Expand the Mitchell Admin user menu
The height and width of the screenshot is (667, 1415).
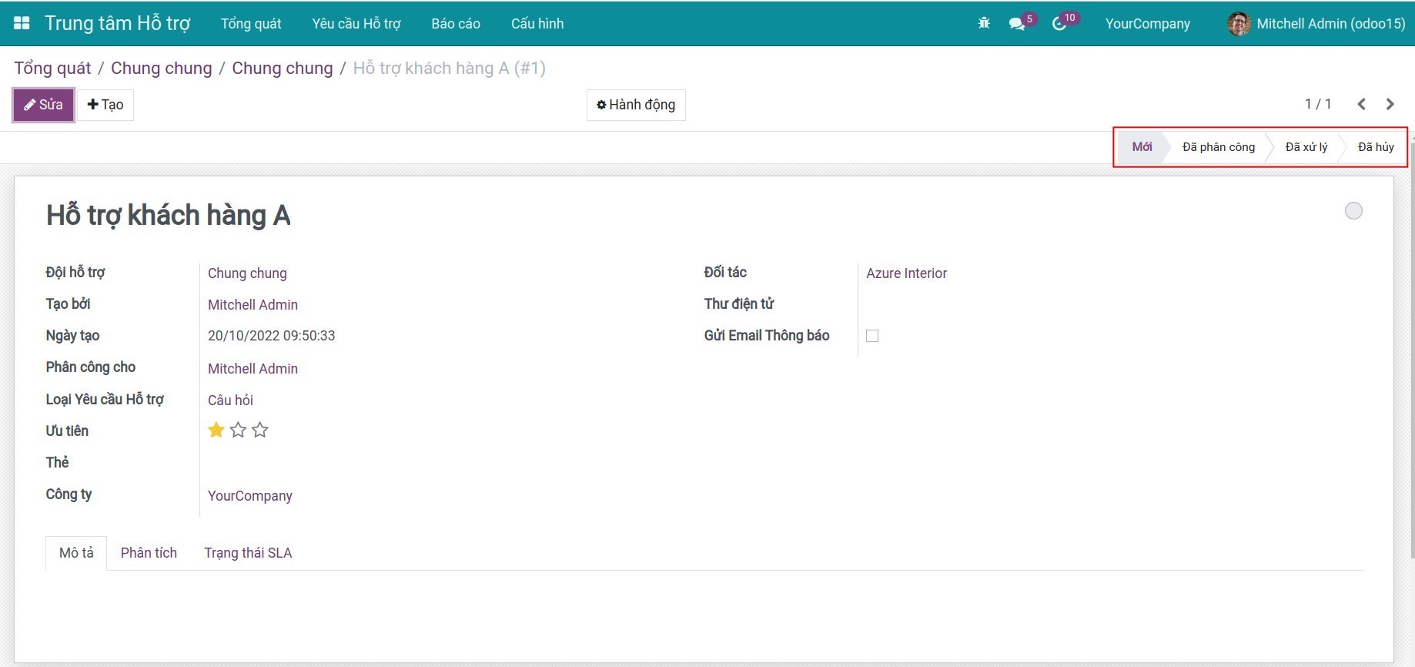click(x=1316, y=24)
